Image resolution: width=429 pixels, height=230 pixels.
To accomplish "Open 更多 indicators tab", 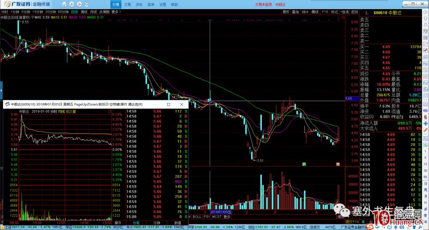I will 227,217.
